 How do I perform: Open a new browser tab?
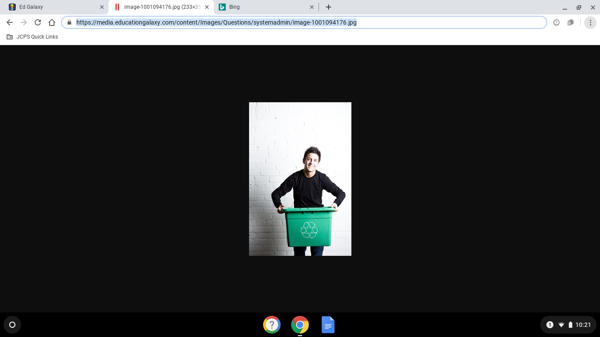[x=329, y=7]
